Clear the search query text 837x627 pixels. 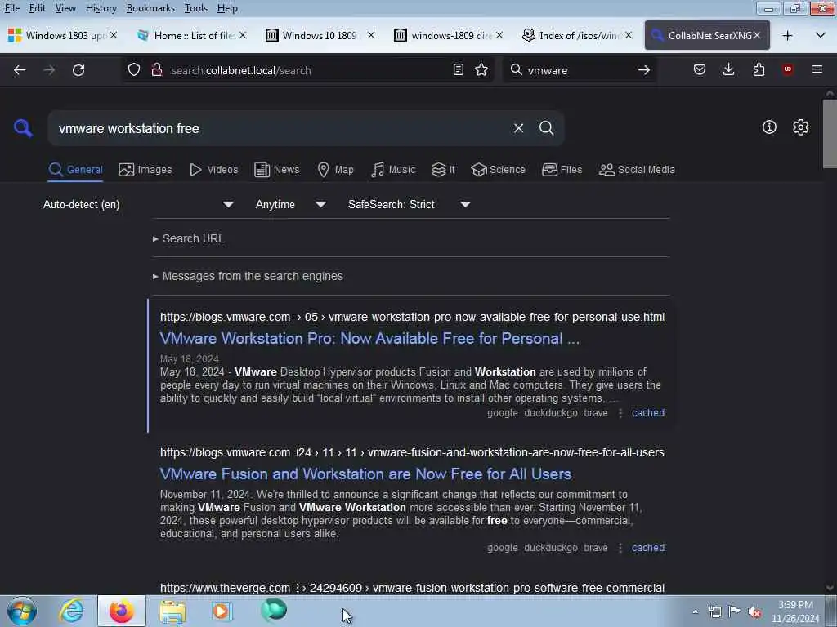(x=518, y=128)
